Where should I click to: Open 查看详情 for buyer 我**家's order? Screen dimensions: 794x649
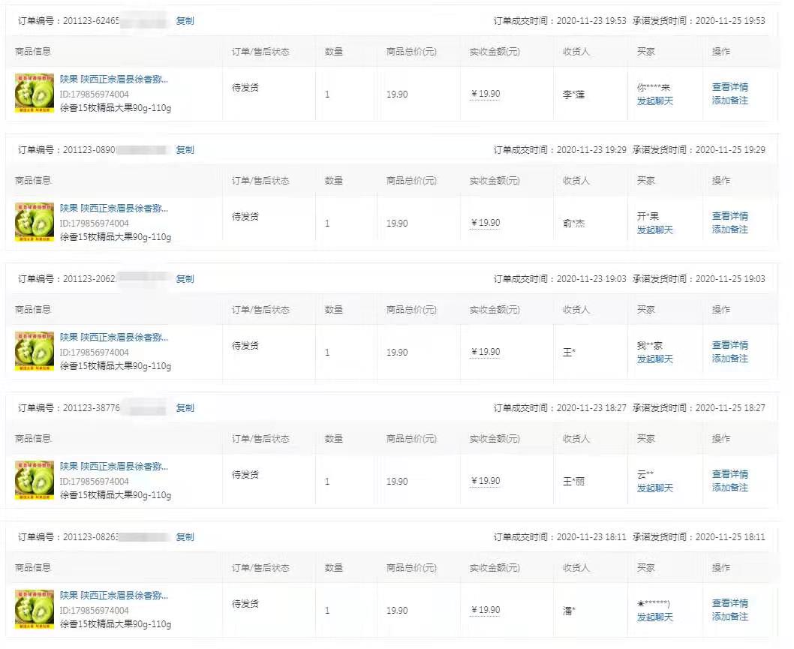(x=729, y=345)
